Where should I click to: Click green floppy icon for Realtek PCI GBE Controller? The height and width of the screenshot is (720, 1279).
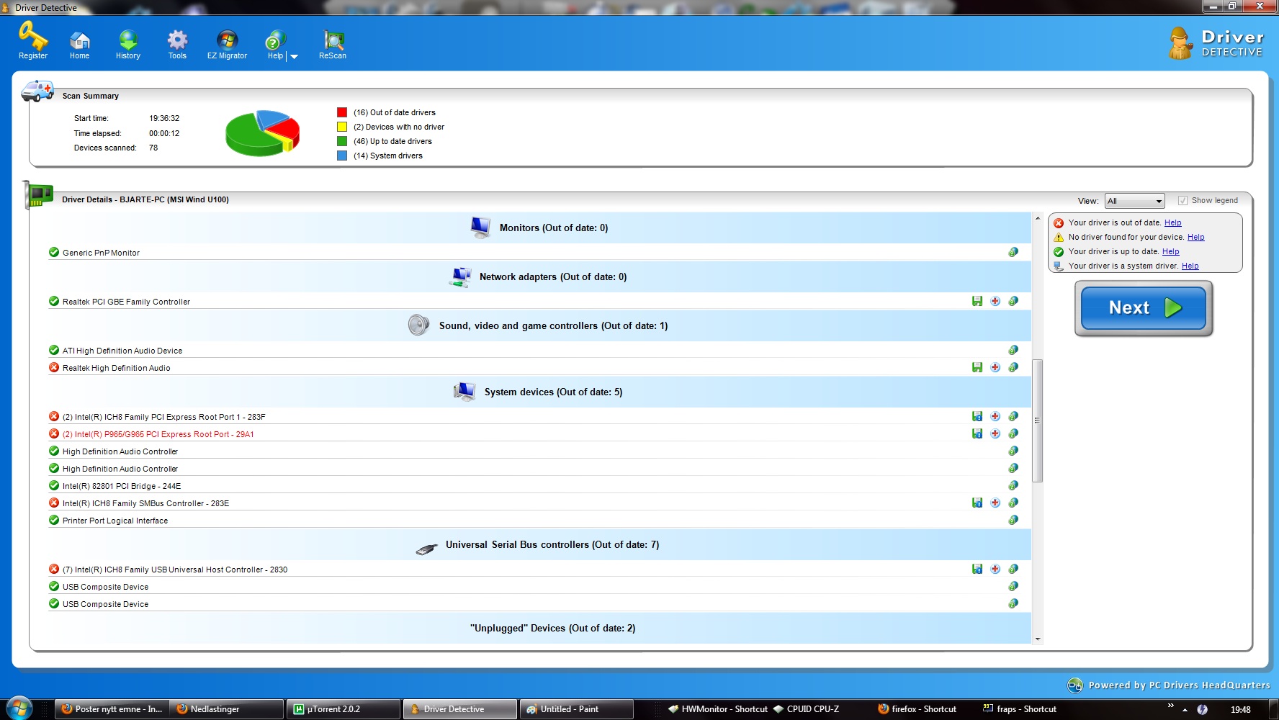(977, 301)
